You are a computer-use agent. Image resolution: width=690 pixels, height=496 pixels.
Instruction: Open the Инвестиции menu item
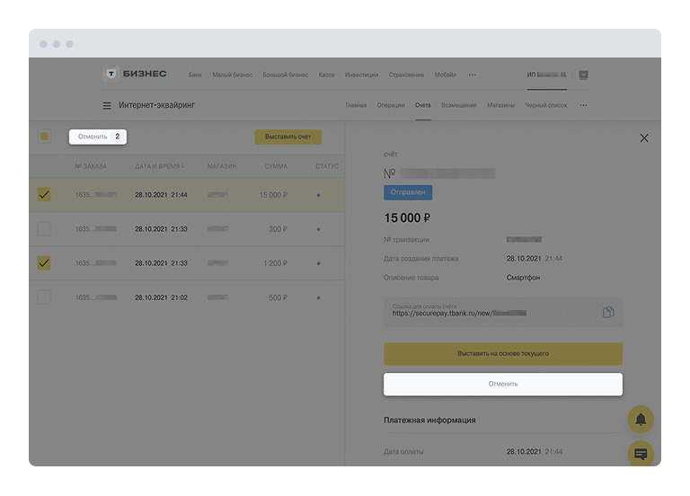coord(362,75)
